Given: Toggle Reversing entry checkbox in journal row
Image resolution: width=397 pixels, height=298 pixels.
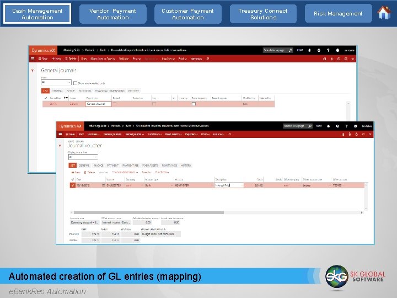Looking at the screenshot, I should (x=194, y=104).
